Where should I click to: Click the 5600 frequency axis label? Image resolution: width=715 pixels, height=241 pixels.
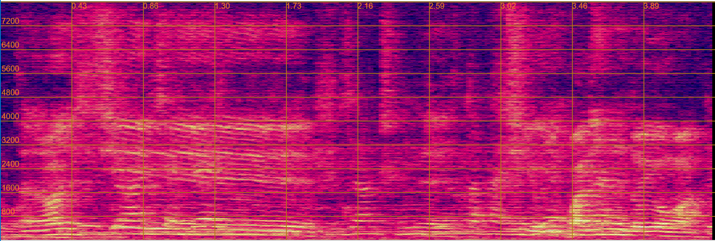point(10,69)
